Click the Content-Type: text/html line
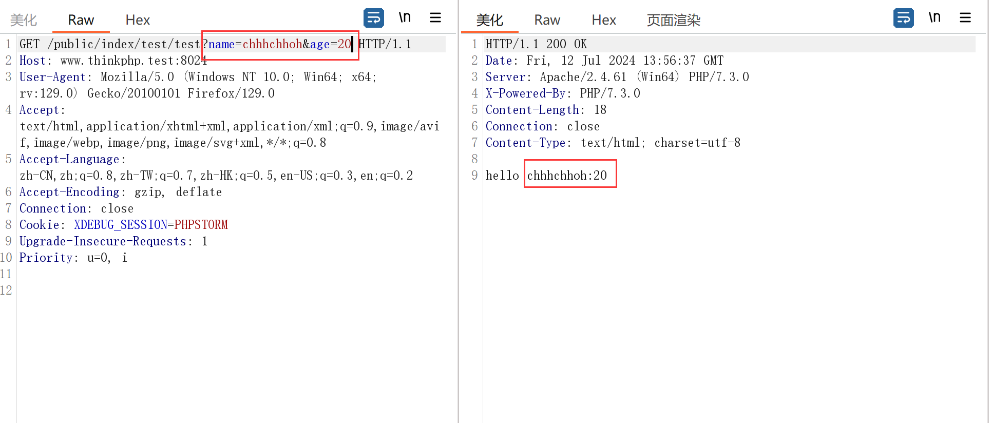Image resolution: width=991 pixels, height=423 pixels. 613,143
